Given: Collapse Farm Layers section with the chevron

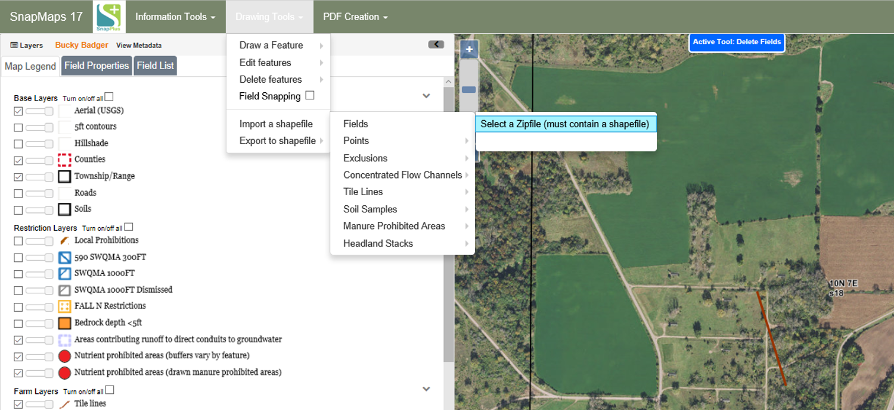Looking at the screenshot, I should 426,389.
